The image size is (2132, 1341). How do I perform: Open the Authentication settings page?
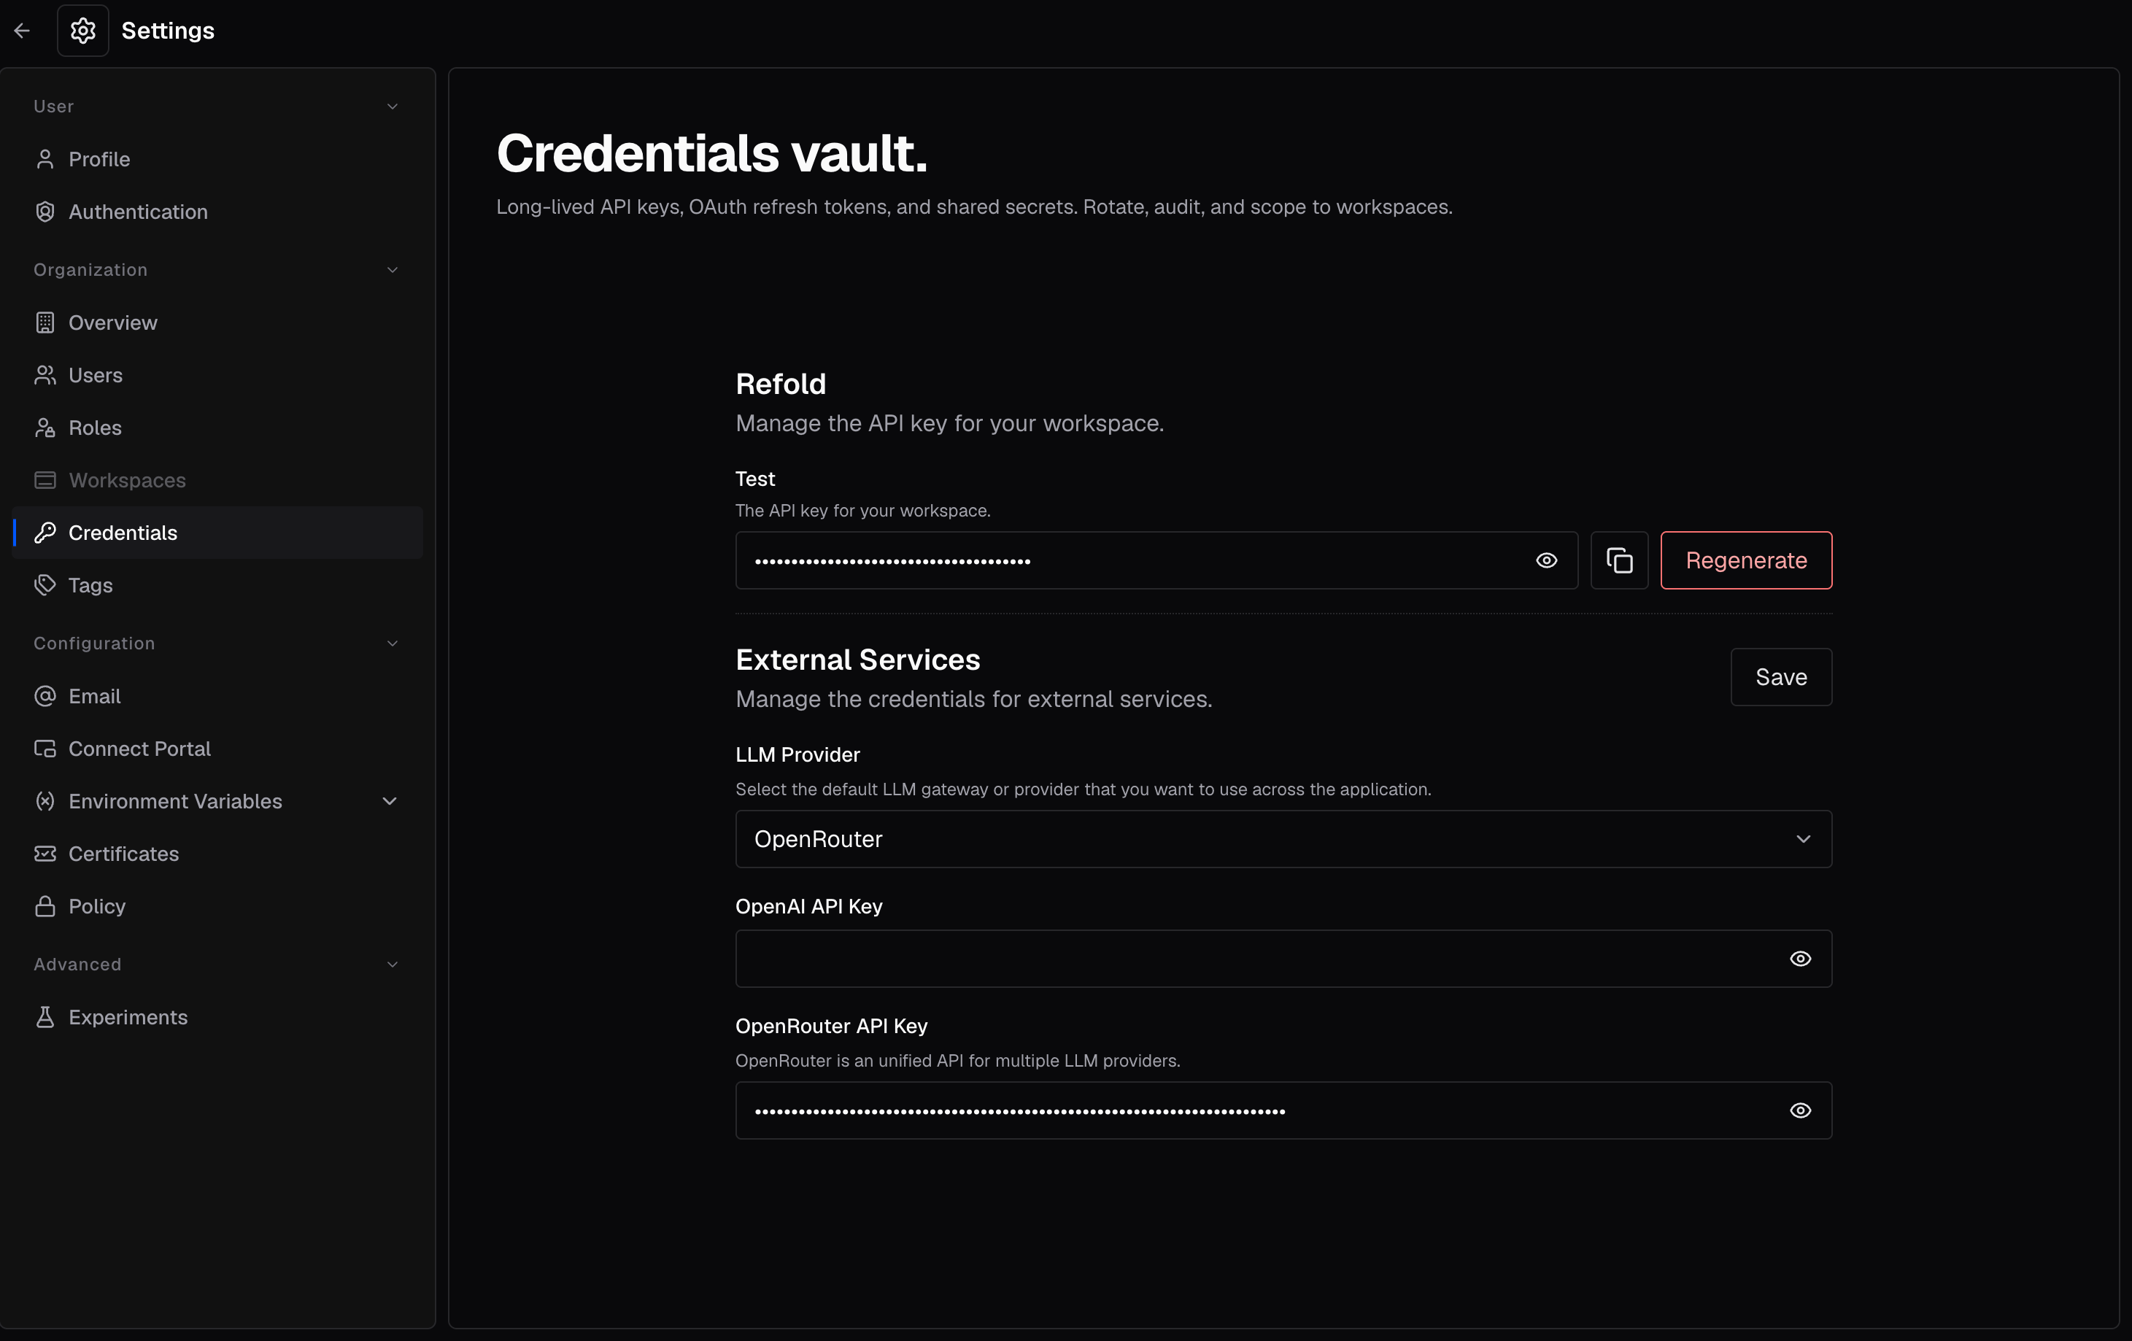(x=218, y=212)
